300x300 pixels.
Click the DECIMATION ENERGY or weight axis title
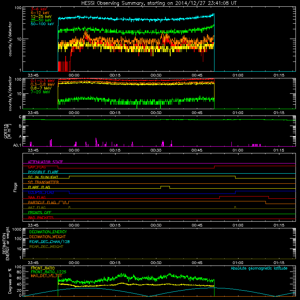coord(6,243)
